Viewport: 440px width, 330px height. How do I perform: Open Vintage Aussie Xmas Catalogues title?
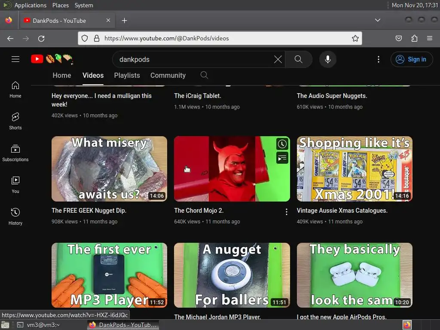point(342,211)
